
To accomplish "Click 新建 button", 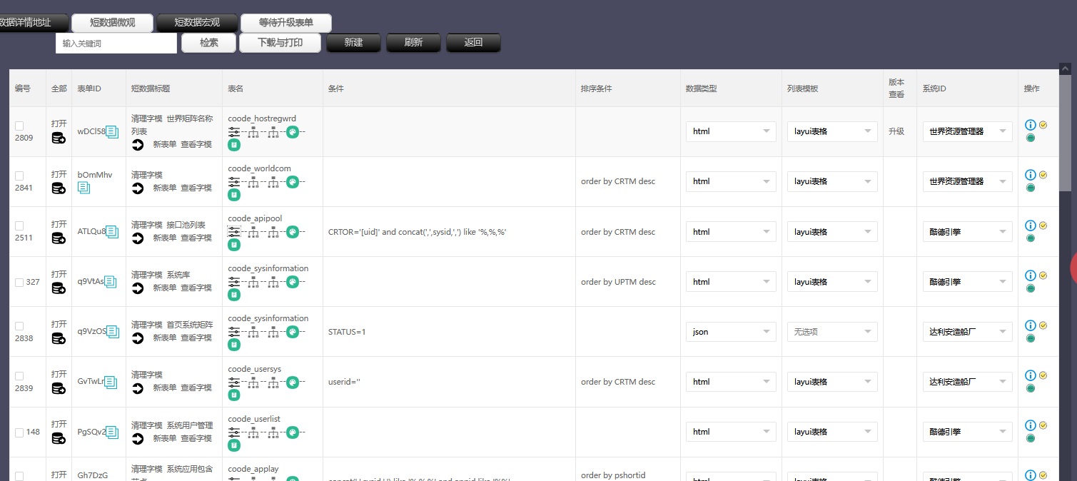I will 353,43.
